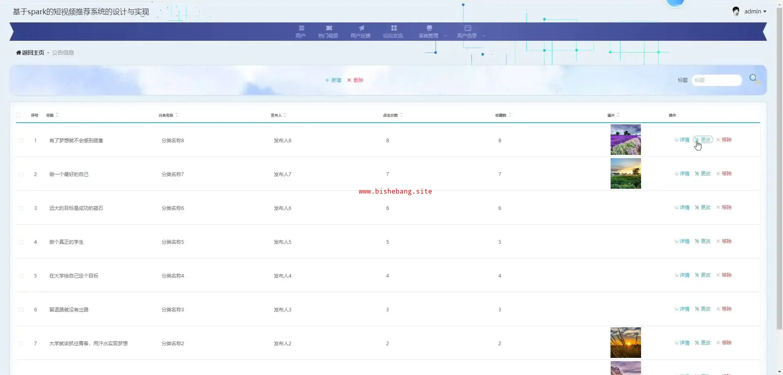Expand the 用户信息 dropdown menu
The image size is (783, 375).
[484, 36]
